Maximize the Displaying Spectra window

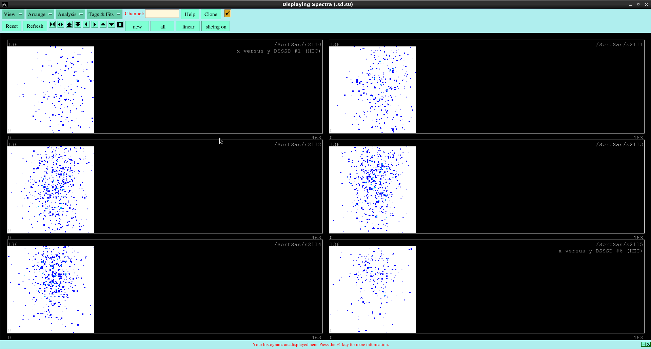click(638, 4)
